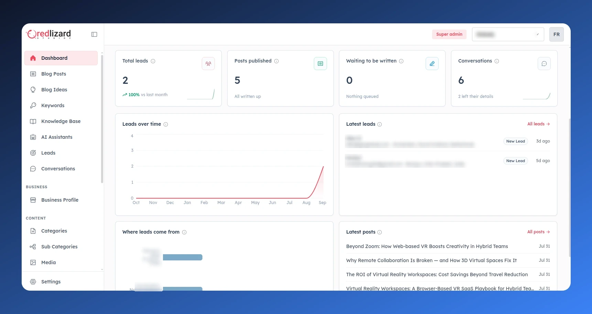Image resolution: width=592 pixels, height=314 pixels.
Task: Click the Waiting to be written pencil icon
Action: [432, 64]
